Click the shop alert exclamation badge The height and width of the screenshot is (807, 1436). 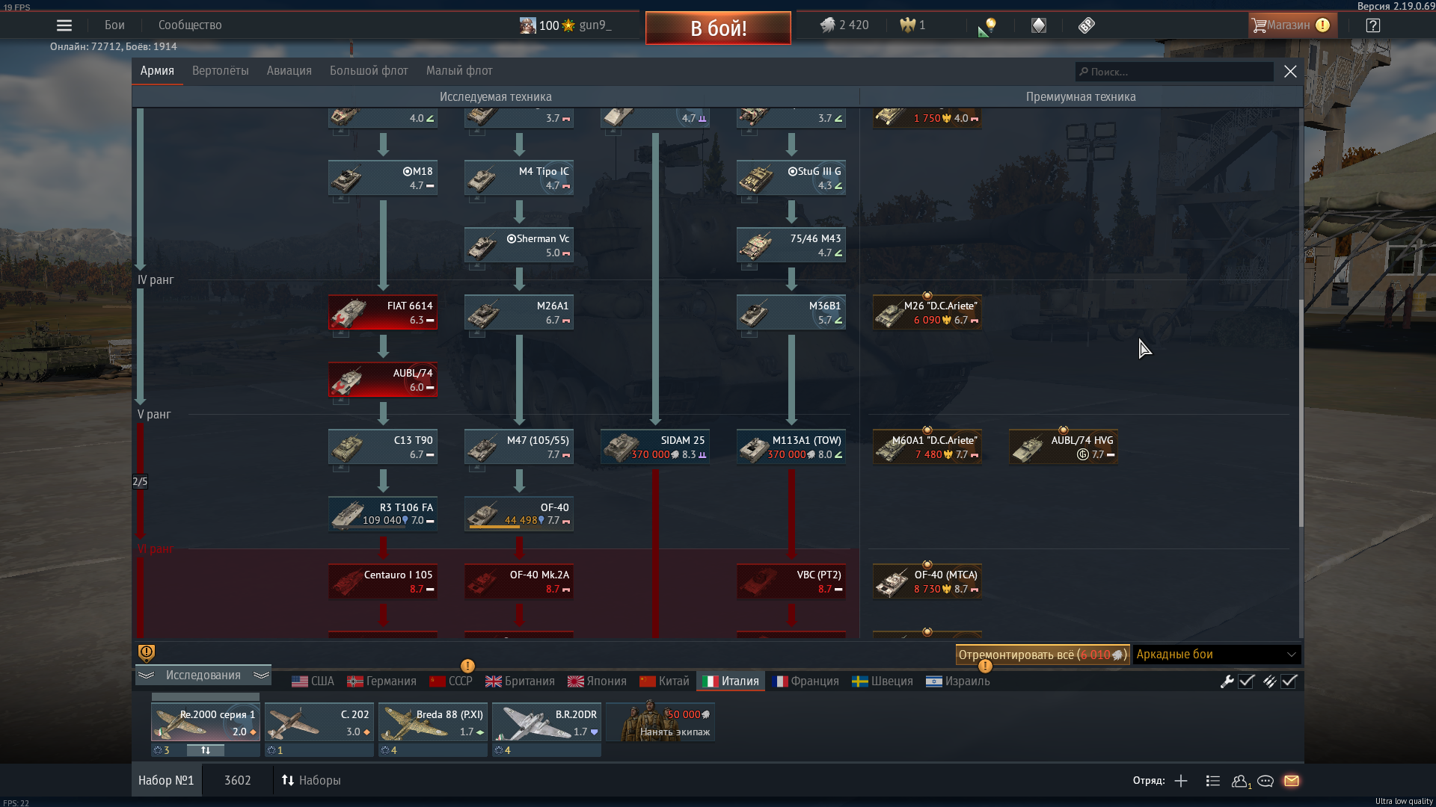coord(1322,25)
